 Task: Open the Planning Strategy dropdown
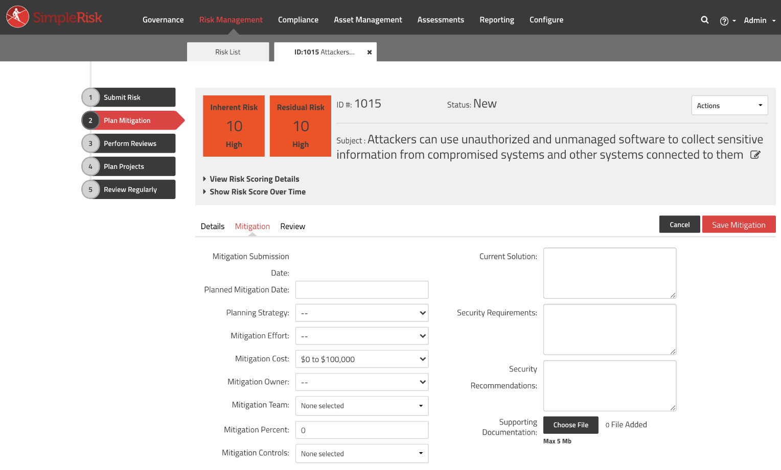362,312
